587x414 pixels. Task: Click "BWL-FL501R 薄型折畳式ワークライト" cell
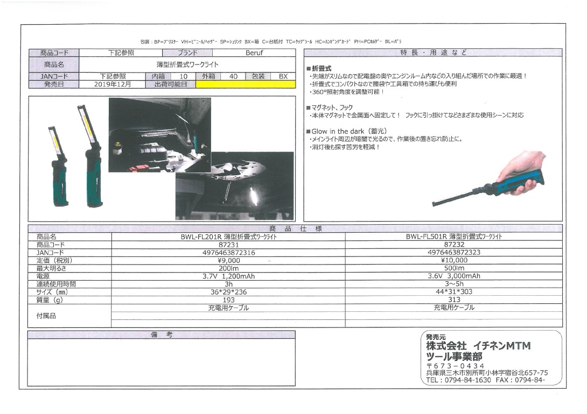(x=454, y=237)
